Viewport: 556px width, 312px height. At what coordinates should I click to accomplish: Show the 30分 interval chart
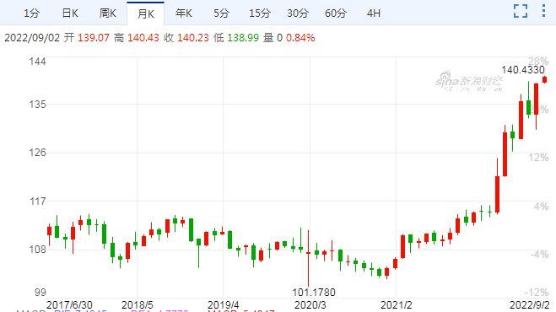coord(298,13)
